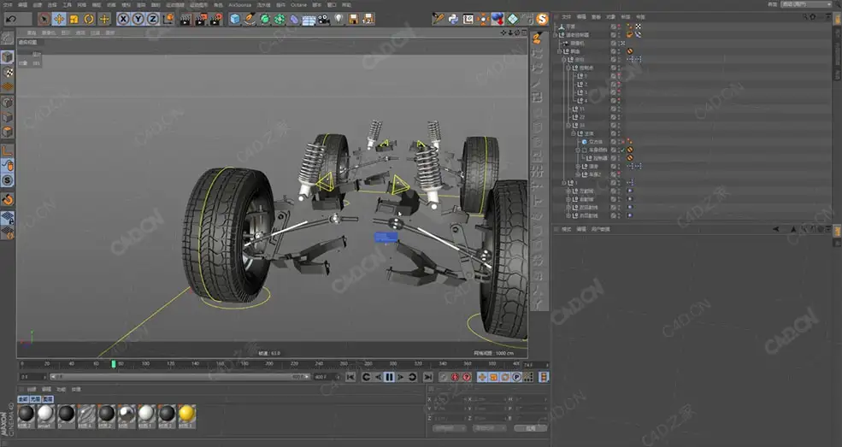Select the Live Selection tool
The image size is (842, 447).
click(x=44, y=20)
